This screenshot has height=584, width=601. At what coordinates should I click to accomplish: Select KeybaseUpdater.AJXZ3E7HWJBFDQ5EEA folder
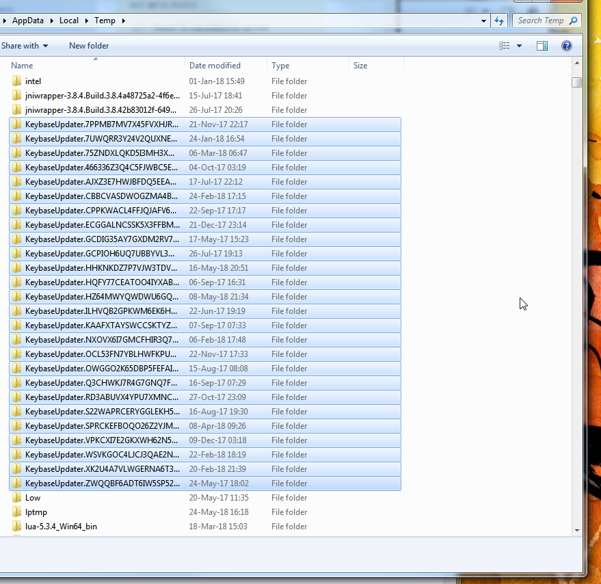click(x=205, y=182)
